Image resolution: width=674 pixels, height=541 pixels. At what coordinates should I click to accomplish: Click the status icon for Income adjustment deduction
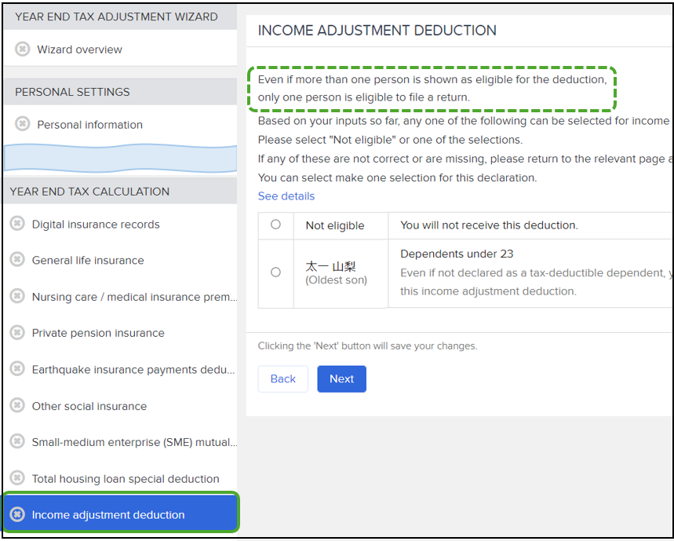point(17,514)
